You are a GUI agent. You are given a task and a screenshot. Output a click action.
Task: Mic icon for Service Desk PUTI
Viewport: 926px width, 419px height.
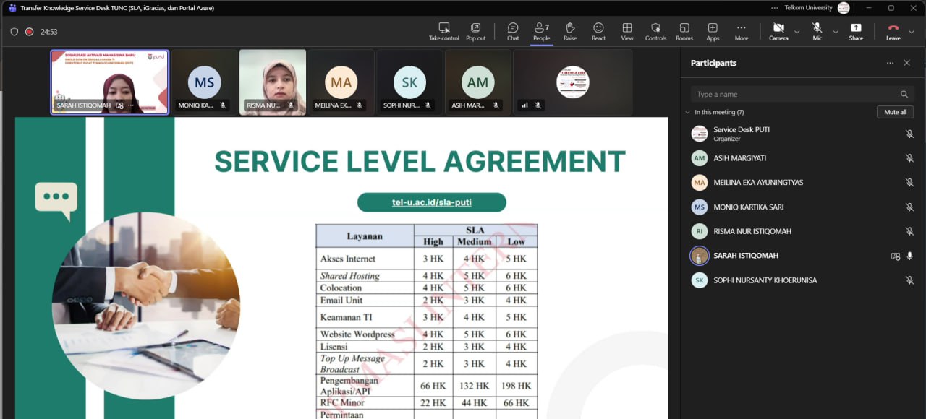pyautogui.click(x=909, y=134)
